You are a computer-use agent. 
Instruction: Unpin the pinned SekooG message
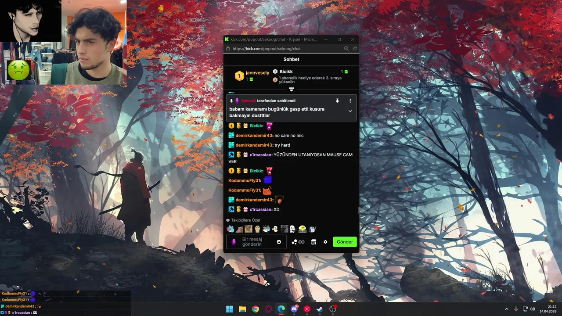click(337, 101)
